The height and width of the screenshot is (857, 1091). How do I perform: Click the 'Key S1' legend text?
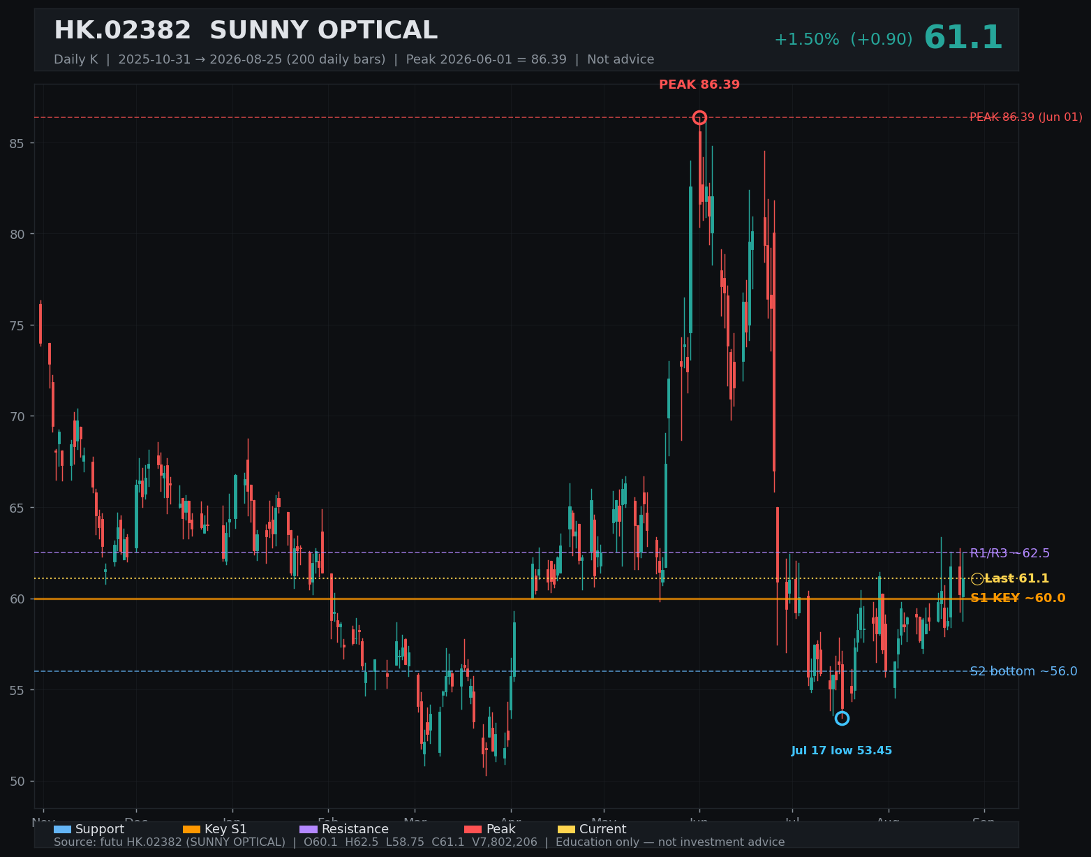point(225,829)
